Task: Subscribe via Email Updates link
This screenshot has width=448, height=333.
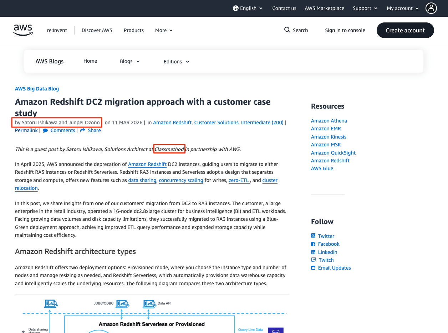Action: (334, 268)
